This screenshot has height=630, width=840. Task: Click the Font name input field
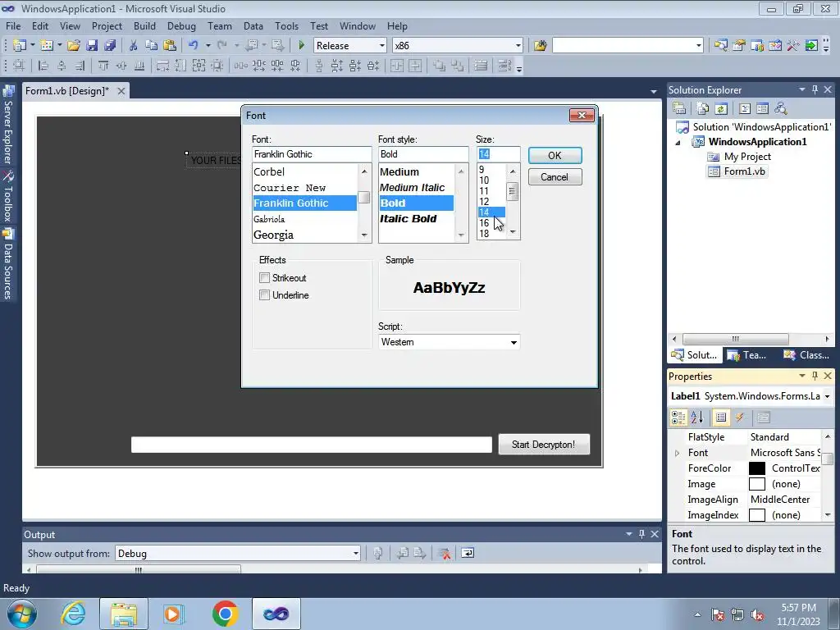tap(312, 154)
